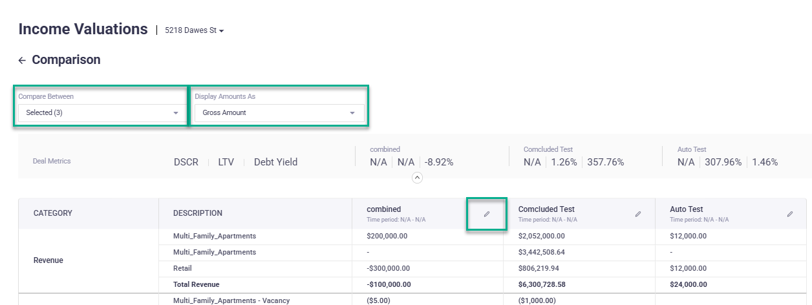Viewport: 812px width, 305px height.
Task: Click the Debt Yield metric label
Action: click(275, 162)
